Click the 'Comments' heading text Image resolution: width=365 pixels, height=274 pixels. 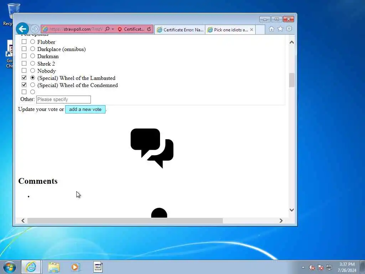click(x=38, y=181)
